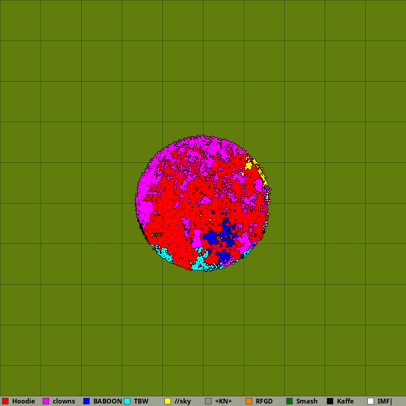
Task: Click the black Kaffe legend swatch
Action: tap(330, 401)
